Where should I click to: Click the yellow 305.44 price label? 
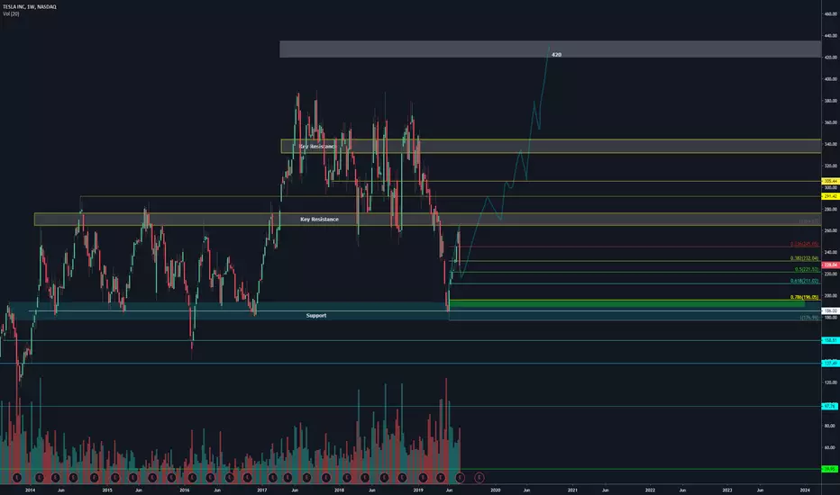pos(830,181)
